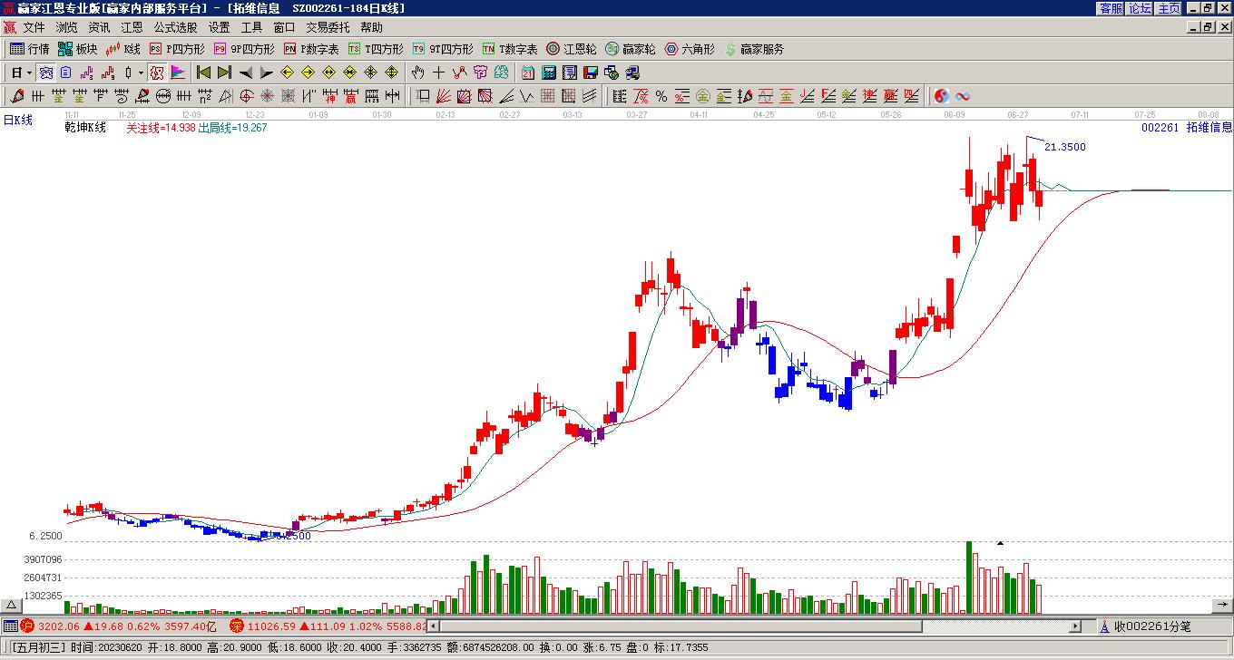This screenshot has width=1234, height=660.
Task: Open the 设置 menu
Action: click(x=219, y=27)
